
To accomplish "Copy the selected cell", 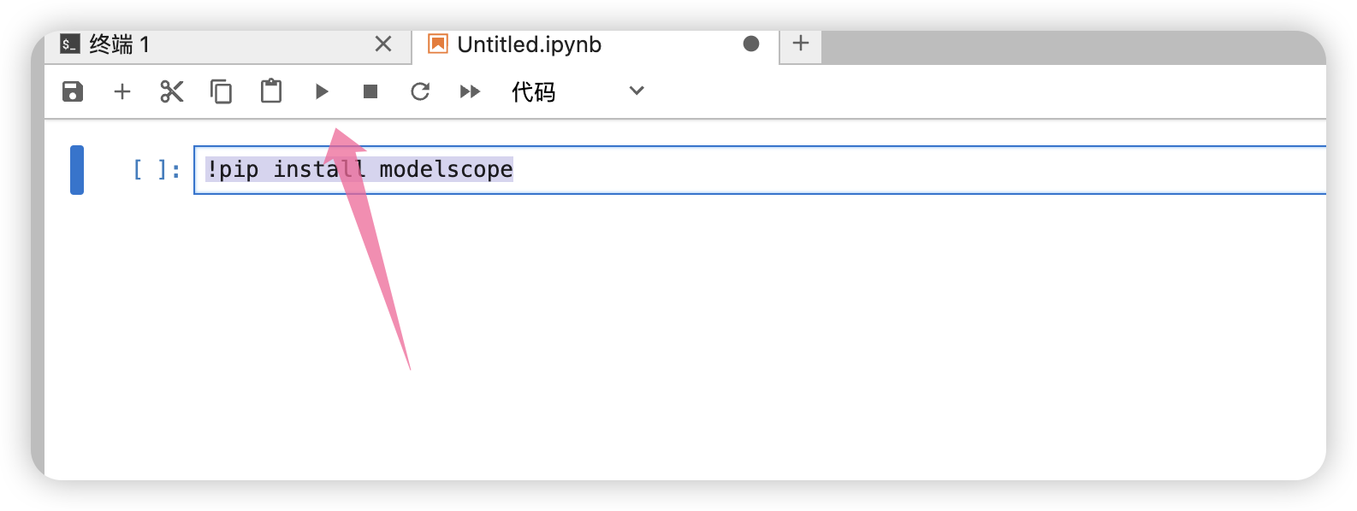I will tap(222, 91).
